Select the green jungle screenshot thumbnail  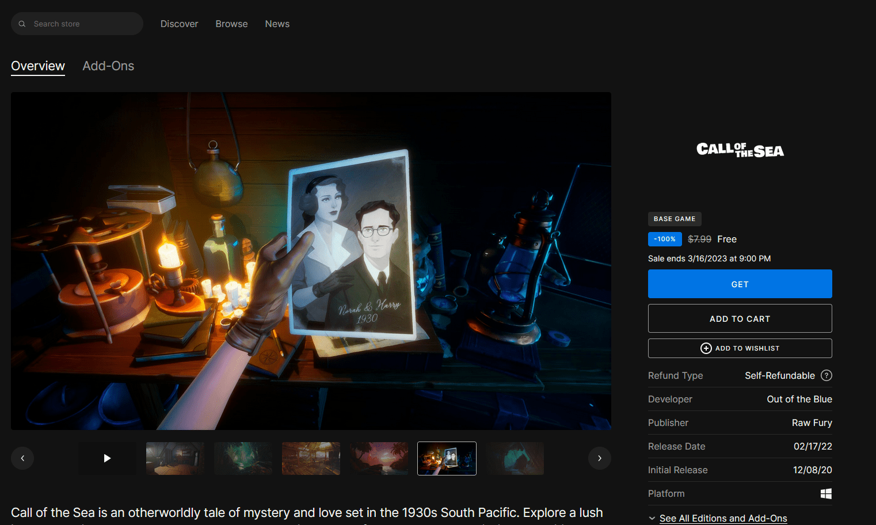(243, 458)
